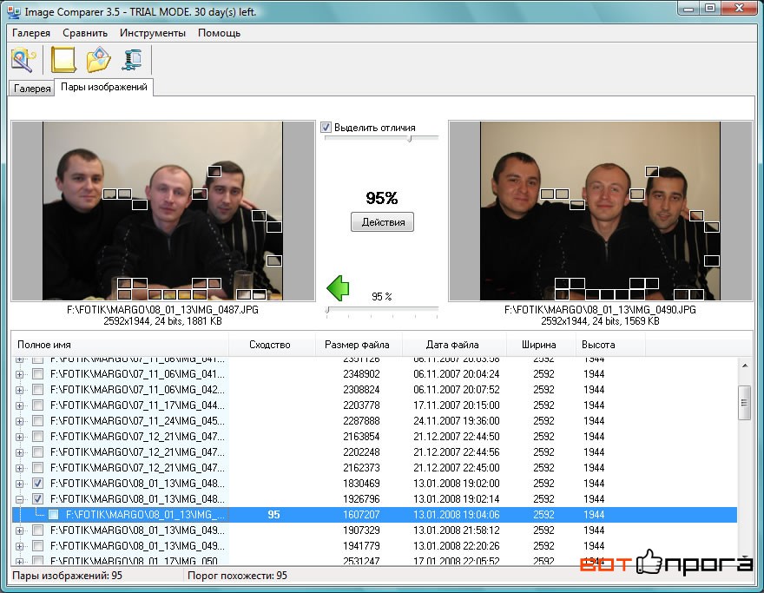Click the large "95%" similarity value
Screen dimensions: 764x593
click(381, 198)
